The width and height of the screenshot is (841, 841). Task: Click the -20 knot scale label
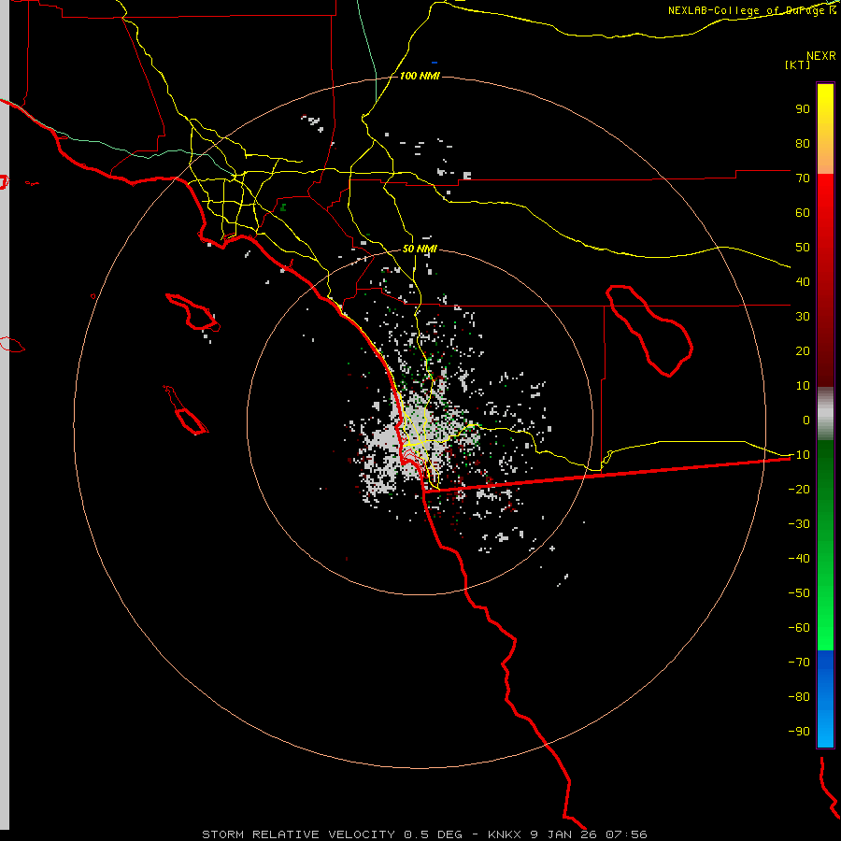[x=799, y=489]
